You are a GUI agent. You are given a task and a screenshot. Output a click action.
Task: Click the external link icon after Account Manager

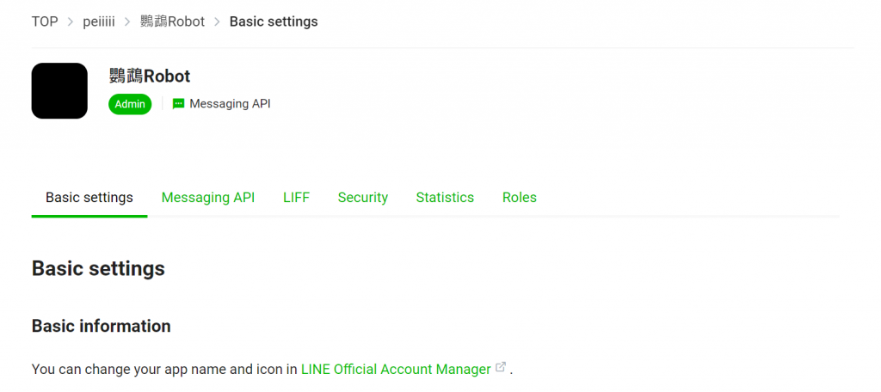pyautogui.click(x=501, y=368)
